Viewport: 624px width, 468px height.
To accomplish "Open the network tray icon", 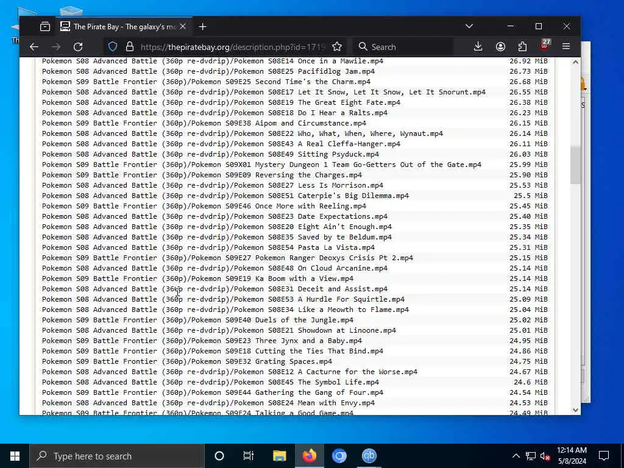I will 531,456.
